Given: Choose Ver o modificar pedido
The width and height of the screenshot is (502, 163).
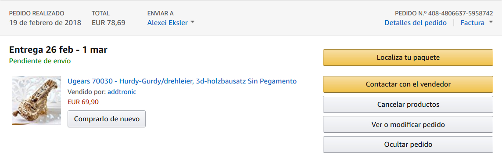Looking at the screenshot, I should click(x=408, y=125).
